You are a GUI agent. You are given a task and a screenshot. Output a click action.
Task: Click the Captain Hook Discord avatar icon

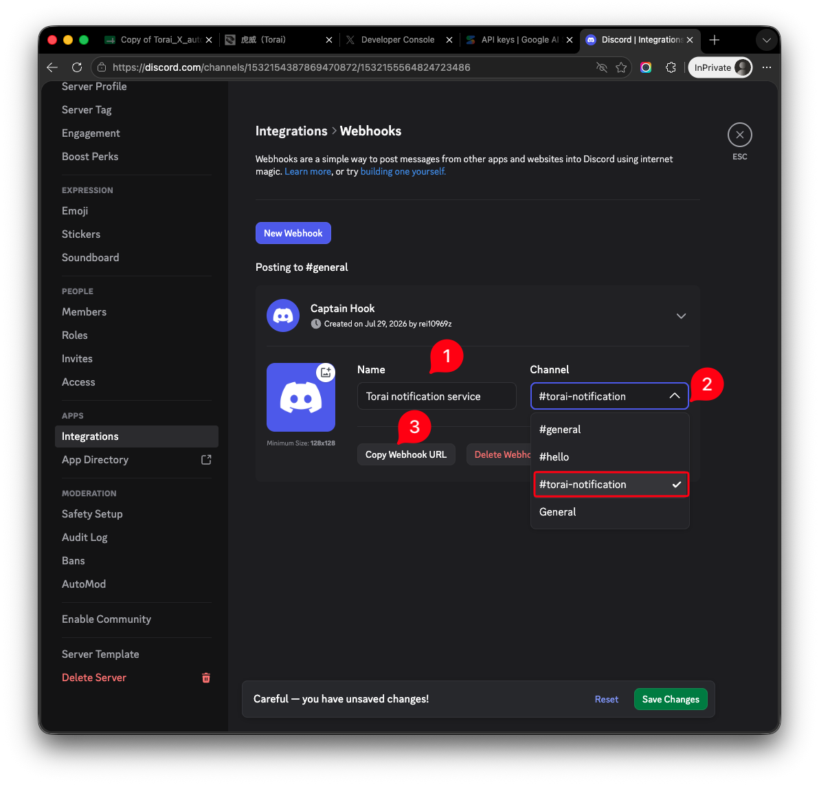click(x=283, y=316)
